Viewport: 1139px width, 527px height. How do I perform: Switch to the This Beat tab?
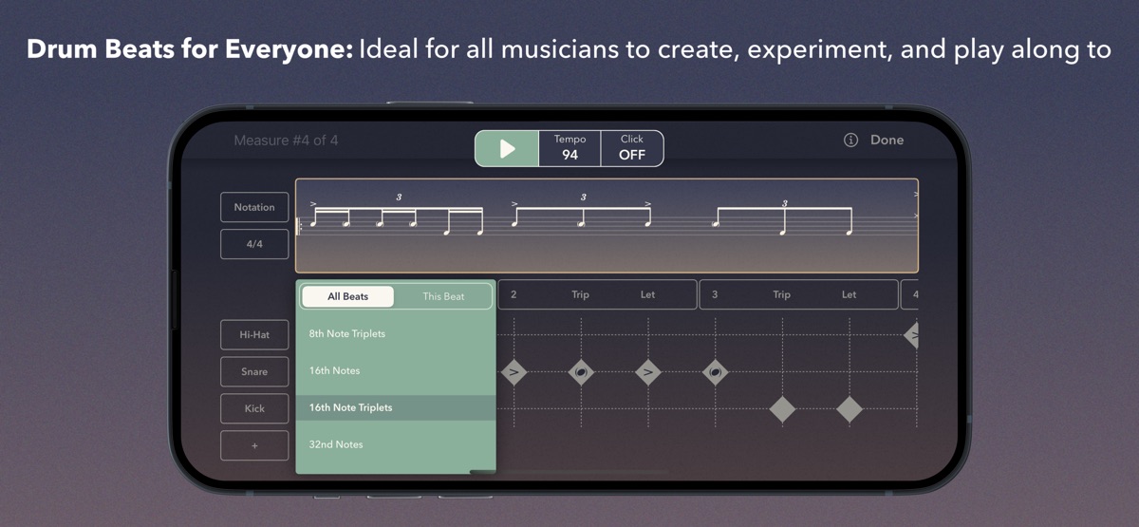pyautogui.click(x=443, y=296)
